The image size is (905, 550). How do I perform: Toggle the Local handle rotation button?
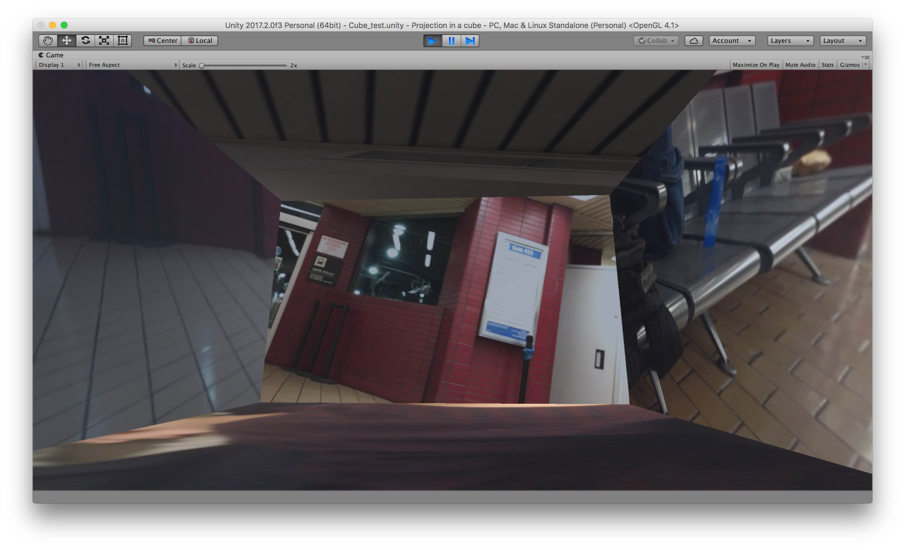coord(200,41)
